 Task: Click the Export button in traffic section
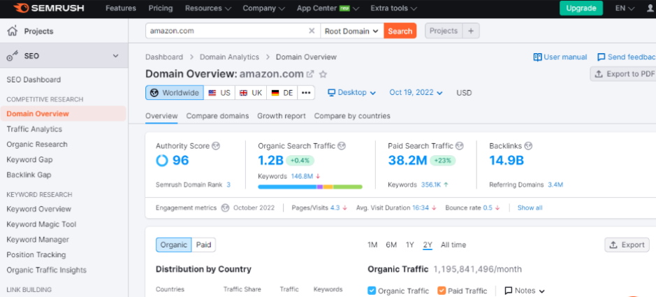627,245
